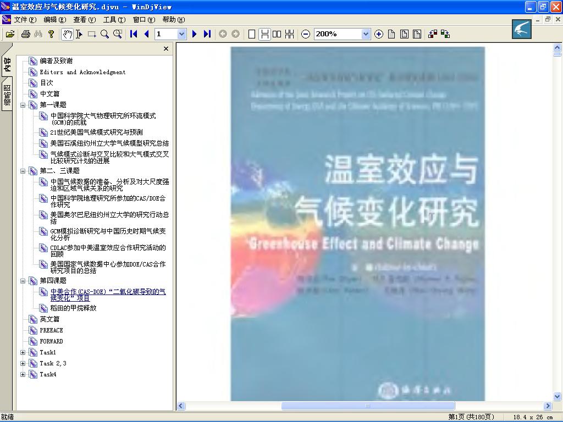Select the magnifying glass zoom tool
Viewport: 563px width, 422px height.
click(x=104, y=34)
